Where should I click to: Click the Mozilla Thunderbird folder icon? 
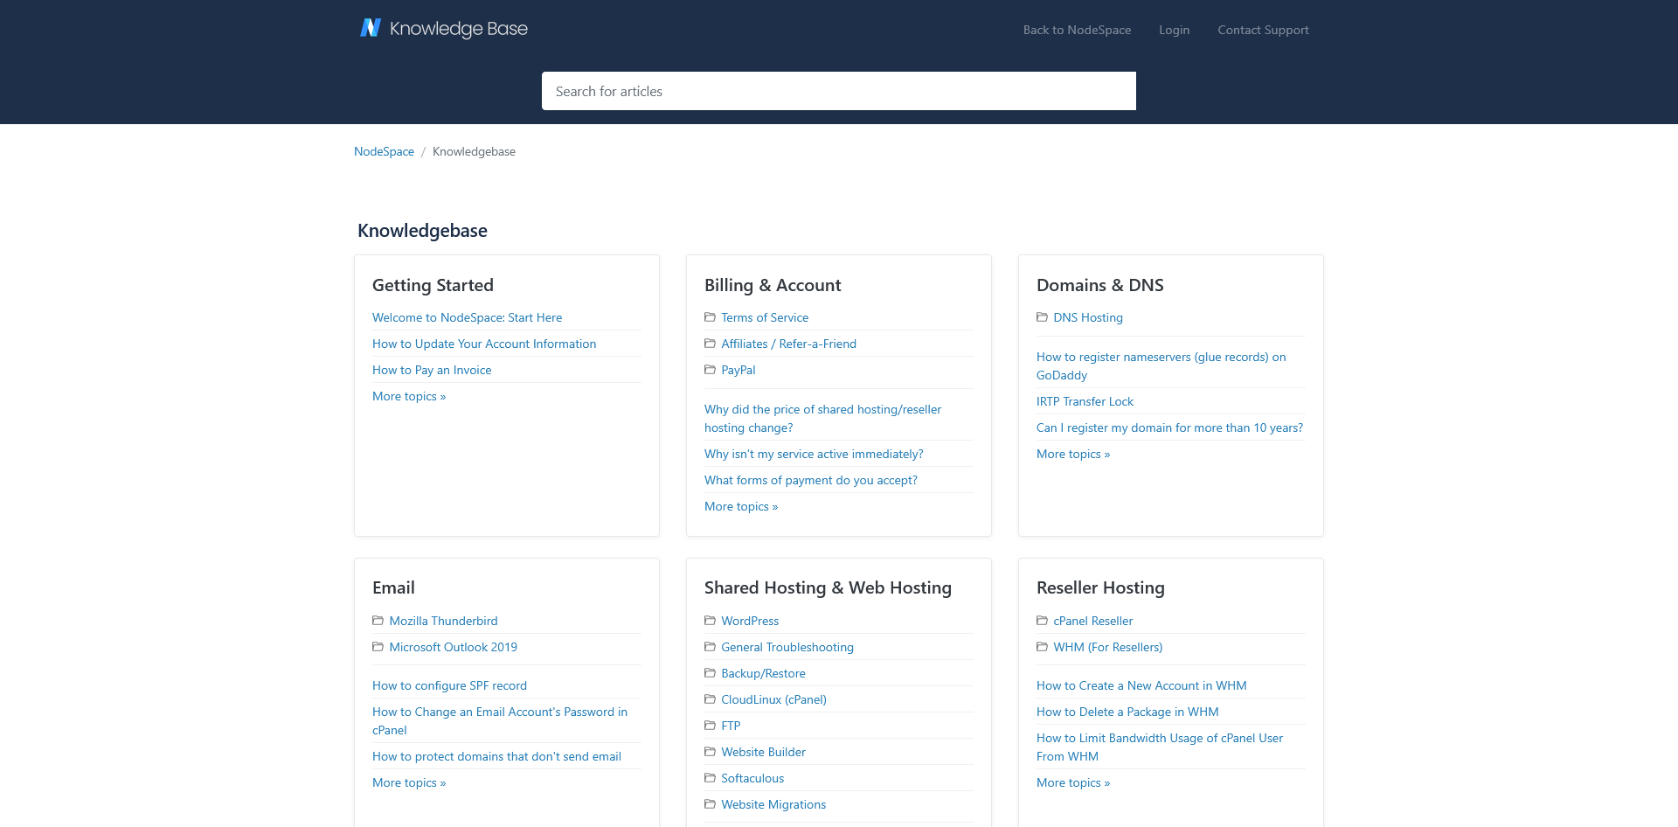coord(378,621)
